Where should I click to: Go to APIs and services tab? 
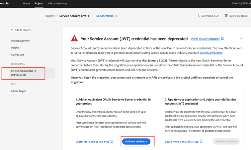coord(58,3)
